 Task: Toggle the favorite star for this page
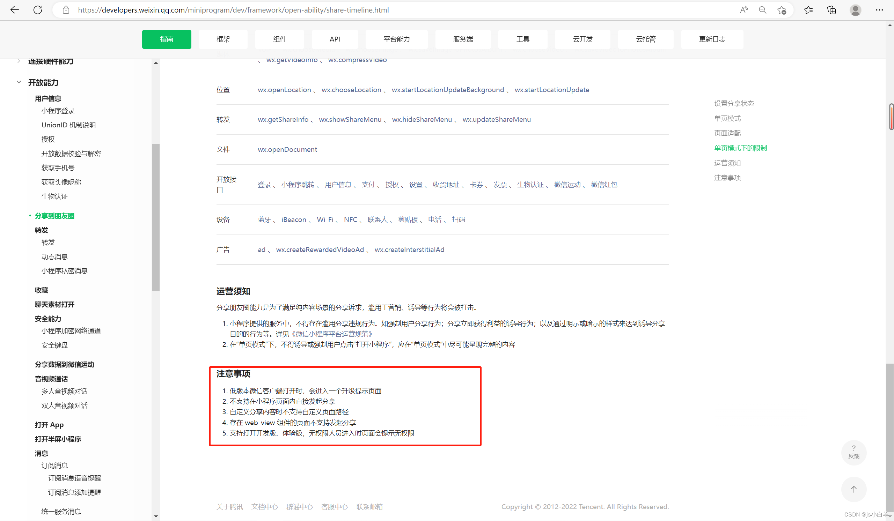782,10
